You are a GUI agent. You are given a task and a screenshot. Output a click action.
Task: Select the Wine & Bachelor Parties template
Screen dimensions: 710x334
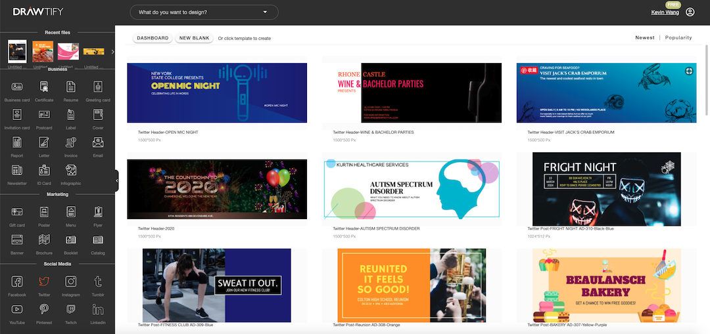coord(412,93)
